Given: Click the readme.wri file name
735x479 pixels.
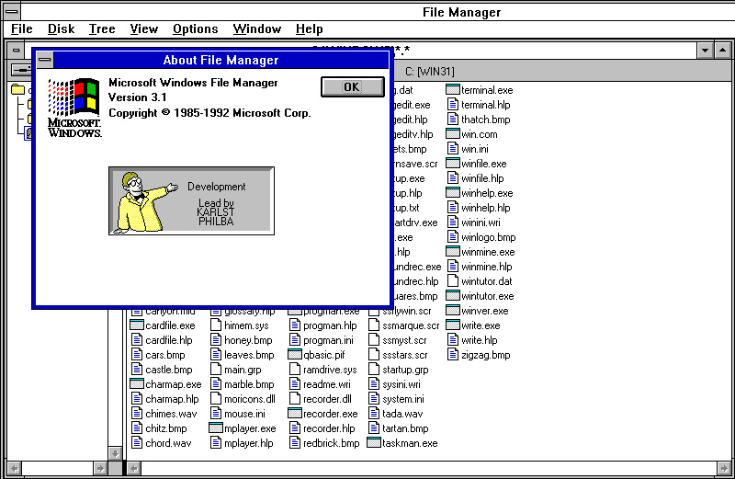Looking at the screenshot, I should pos(327,384).
